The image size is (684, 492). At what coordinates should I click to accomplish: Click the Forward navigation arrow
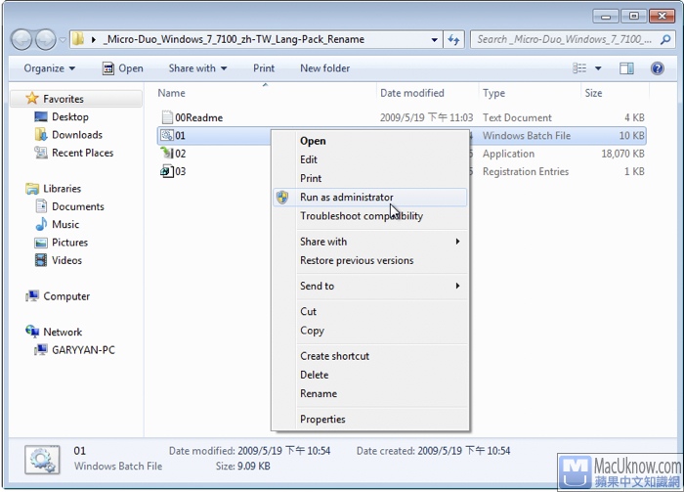45,40
